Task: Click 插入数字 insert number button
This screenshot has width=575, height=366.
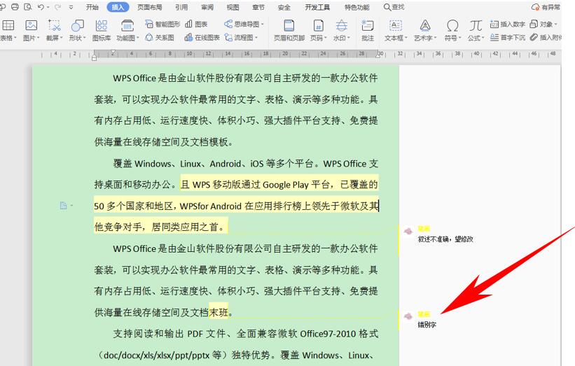Action: tap(508, 24)
